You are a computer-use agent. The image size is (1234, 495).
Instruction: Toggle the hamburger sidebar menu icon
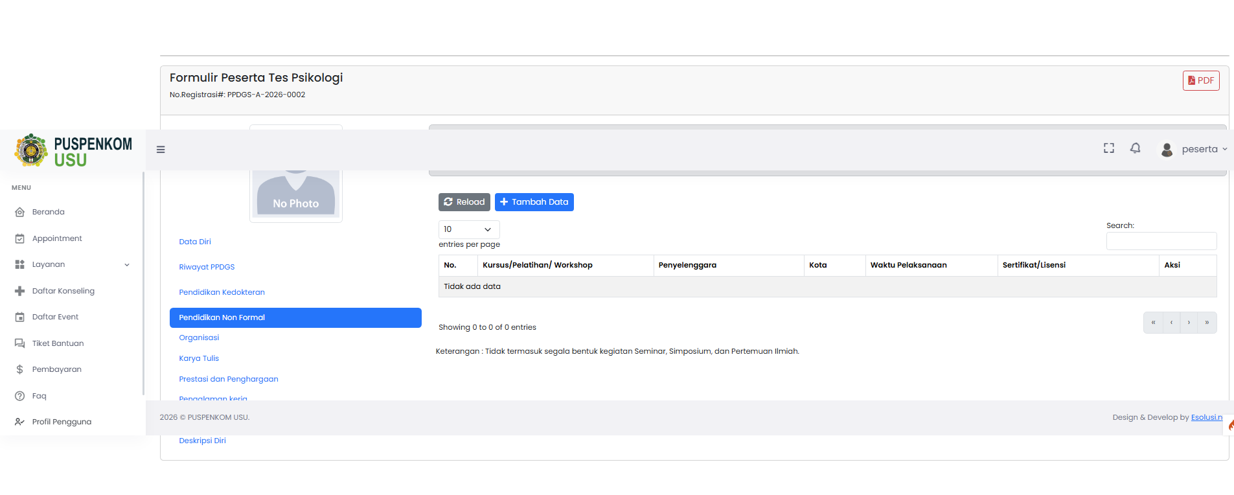(x=161, y=150)
